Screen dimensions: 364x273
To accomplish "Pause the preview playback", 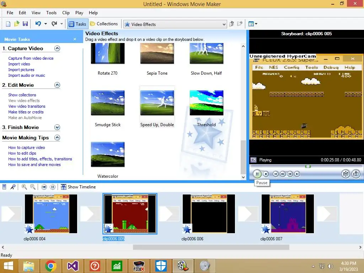I will click(257, 174).
